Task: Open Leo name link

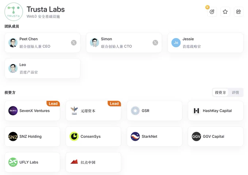Action: click(x=23, y=65)
